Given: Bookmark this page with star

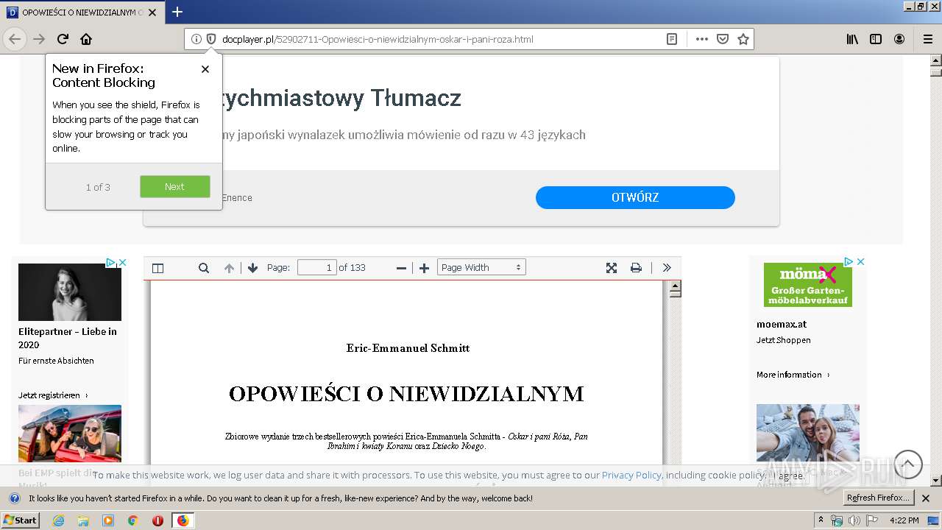Looking at the screenshot, I should click(743, 39).
